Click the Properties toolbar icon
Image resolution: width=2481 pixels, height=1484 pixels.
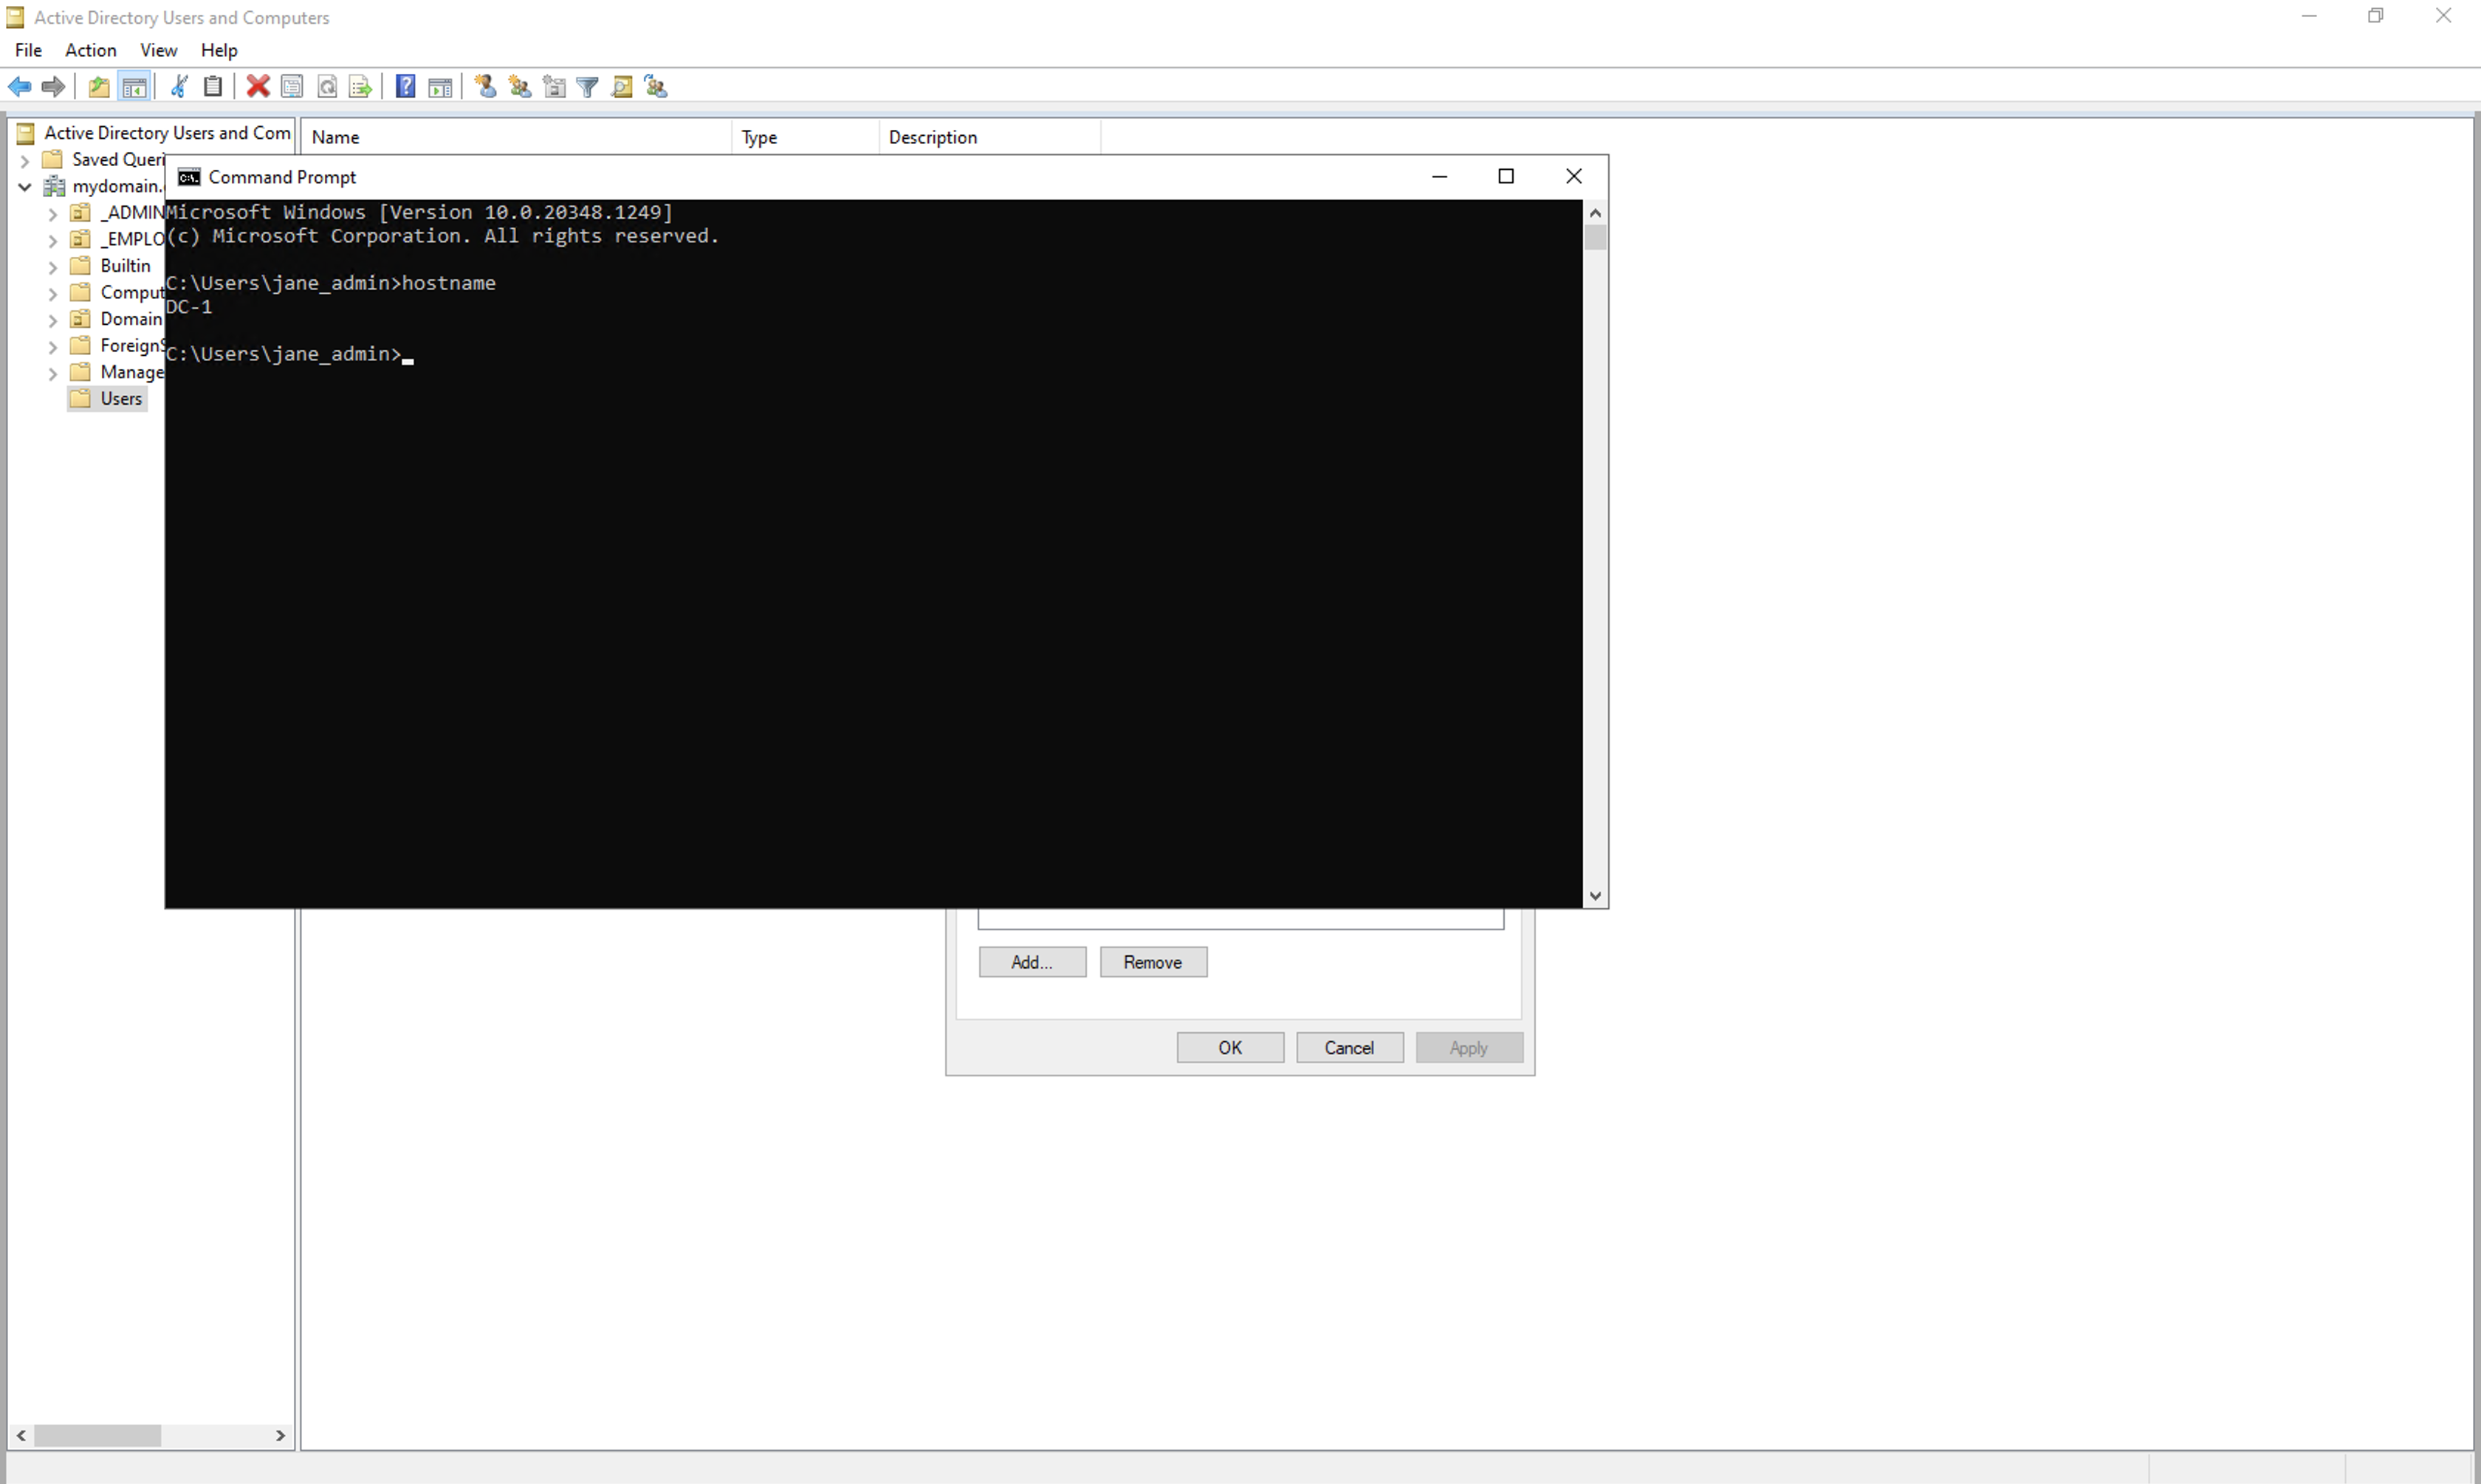(292, 87)
